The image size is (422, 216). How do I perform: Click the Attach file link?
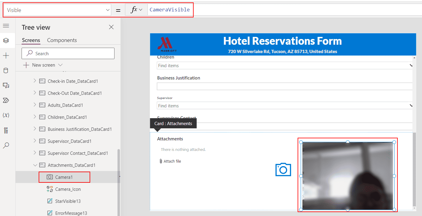pos(172,161)
